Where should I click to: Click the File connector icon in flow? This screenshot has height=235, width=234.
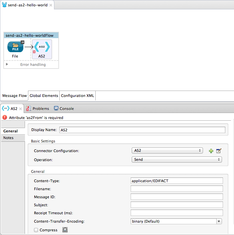point(15,47)
